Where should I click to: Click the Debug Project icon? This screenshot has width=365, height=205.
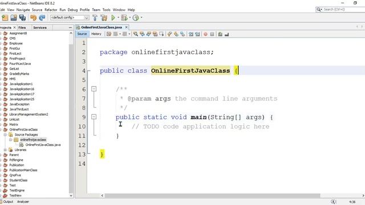coord(124,18)
